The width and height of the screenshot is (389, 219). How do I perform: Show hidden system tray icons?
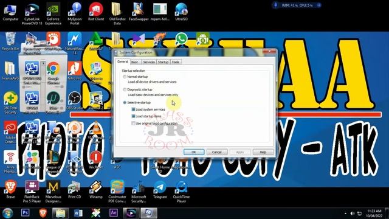(346, 214)
